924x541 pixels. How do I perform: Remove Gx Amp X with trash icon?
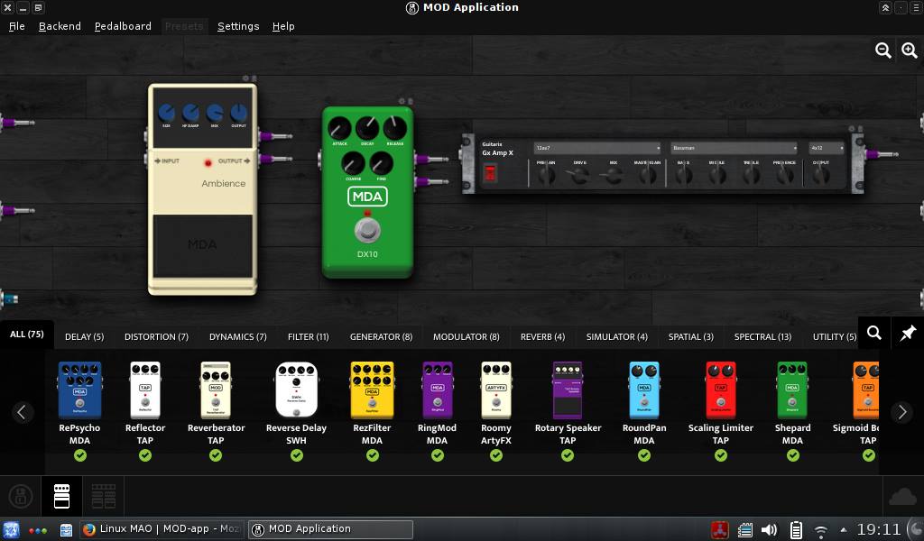point(860,128)
